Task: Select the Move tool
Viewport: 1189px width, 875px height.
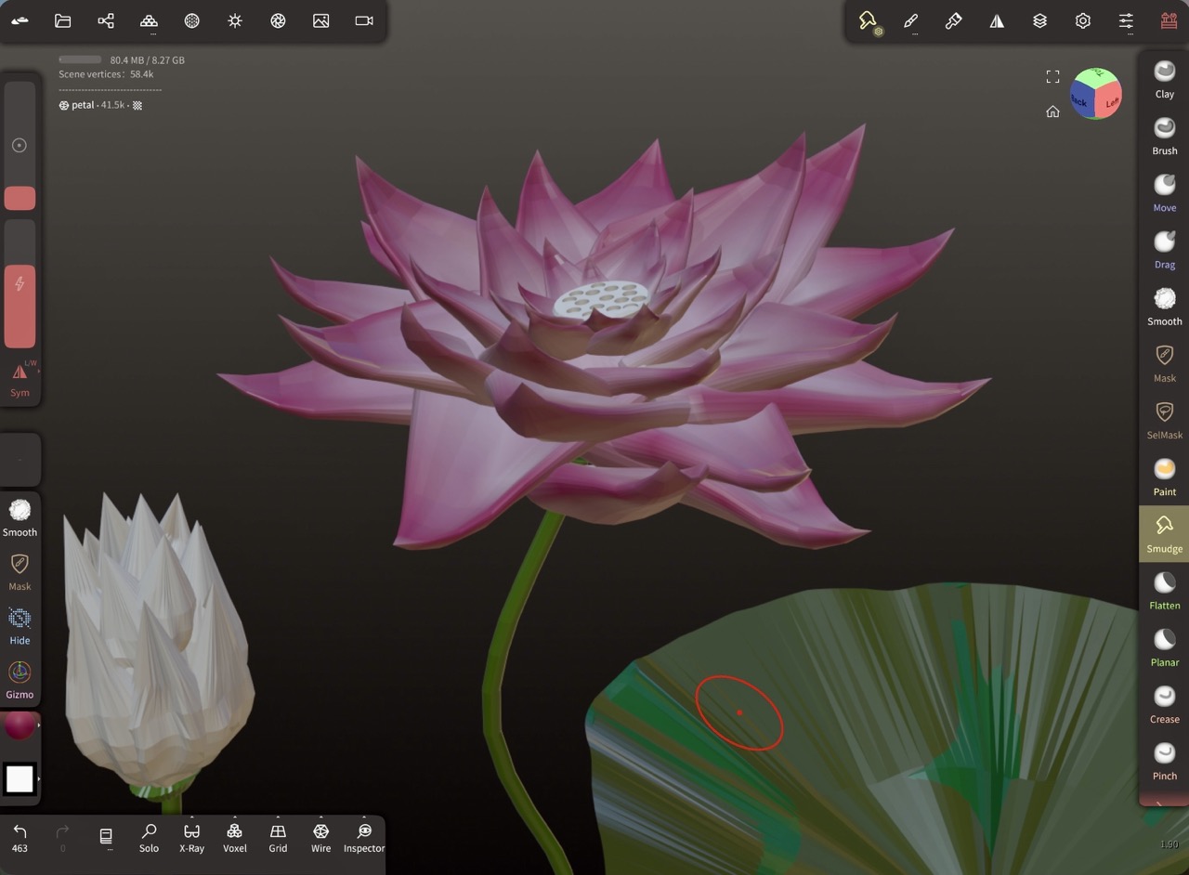Action: tap(1165, 192)
